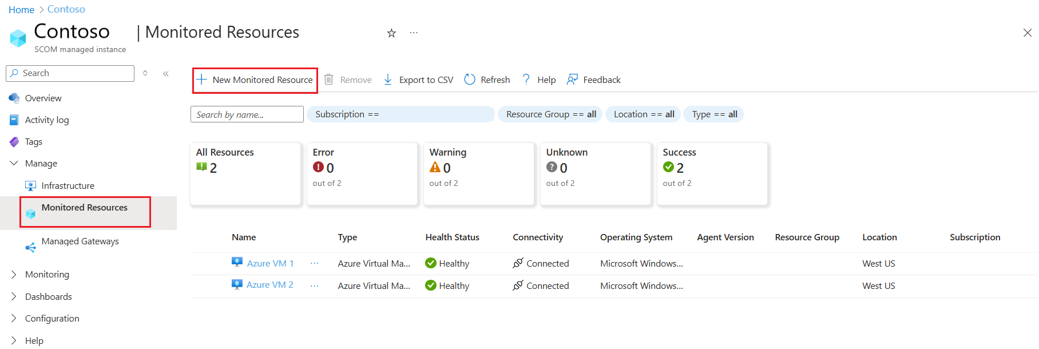Click the Refresh icon in toolbar

[470, 80]
